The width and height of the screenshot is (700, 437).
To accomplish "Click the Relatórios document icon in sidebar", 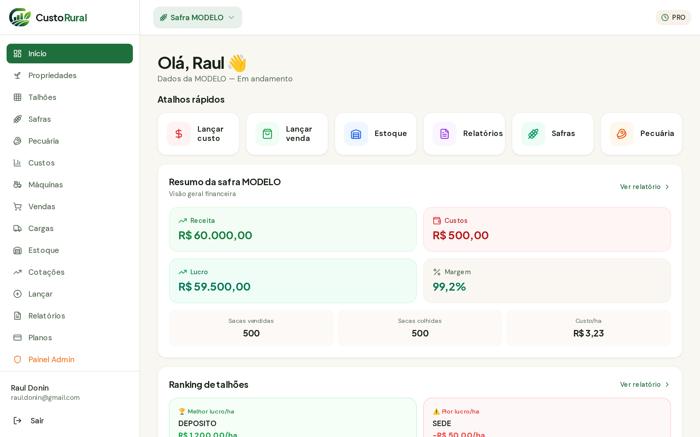I will (17, 316).
